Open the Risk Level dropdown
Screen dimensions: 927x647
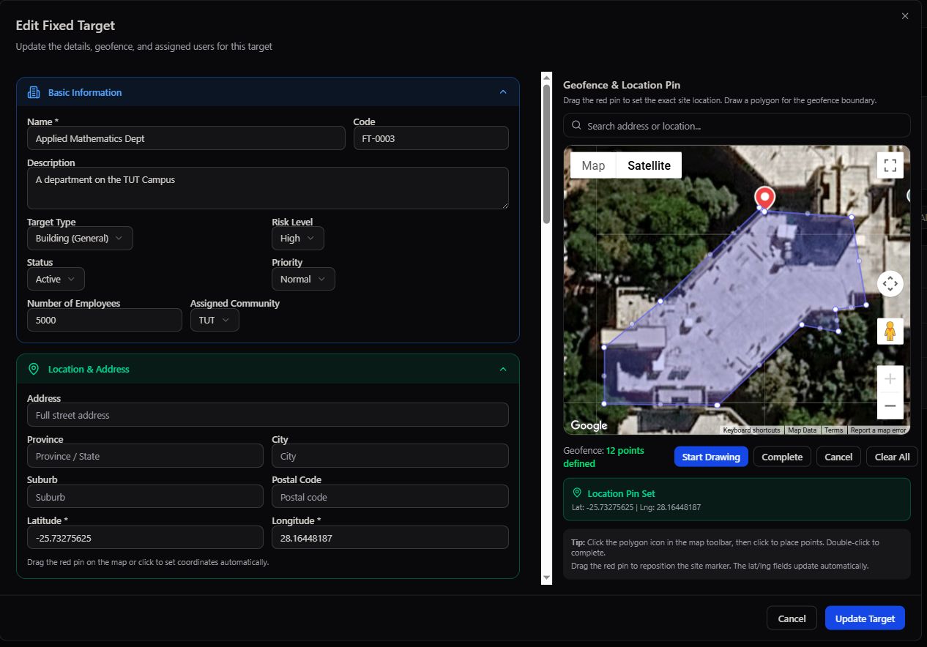[x=297, y=239]
